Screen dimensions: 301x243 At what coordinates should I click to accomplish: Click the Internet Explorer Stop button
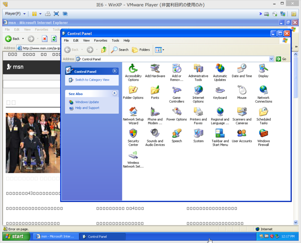coord(44,39)
